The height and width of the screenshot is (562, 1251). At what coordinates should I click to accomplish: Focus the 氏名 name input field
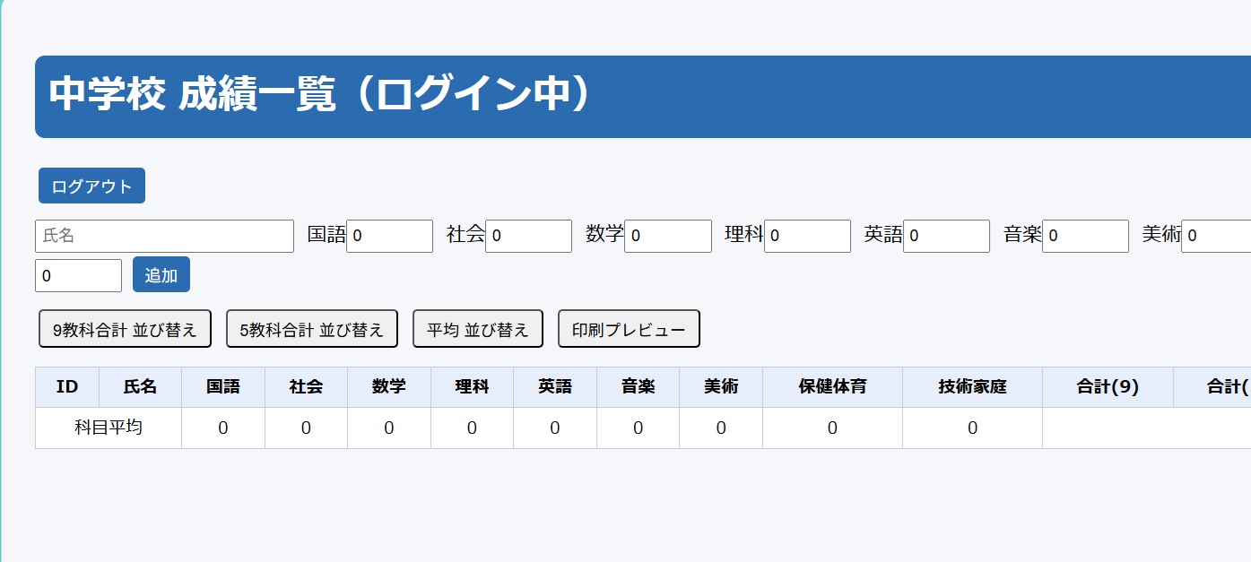click(x=164, y=237)
